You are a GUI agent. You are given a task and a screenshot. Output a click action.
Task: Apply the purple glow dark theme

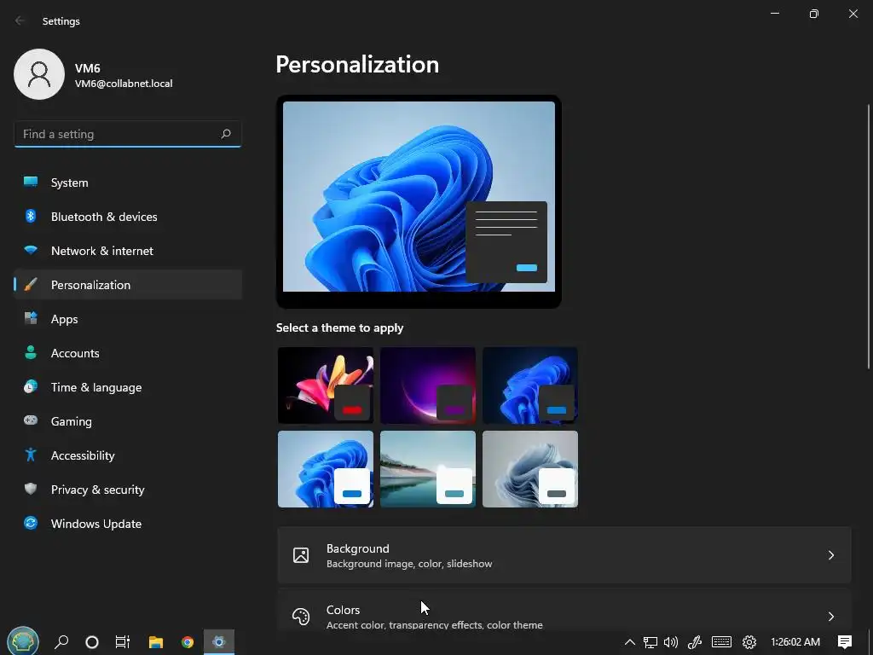(428, 385)
